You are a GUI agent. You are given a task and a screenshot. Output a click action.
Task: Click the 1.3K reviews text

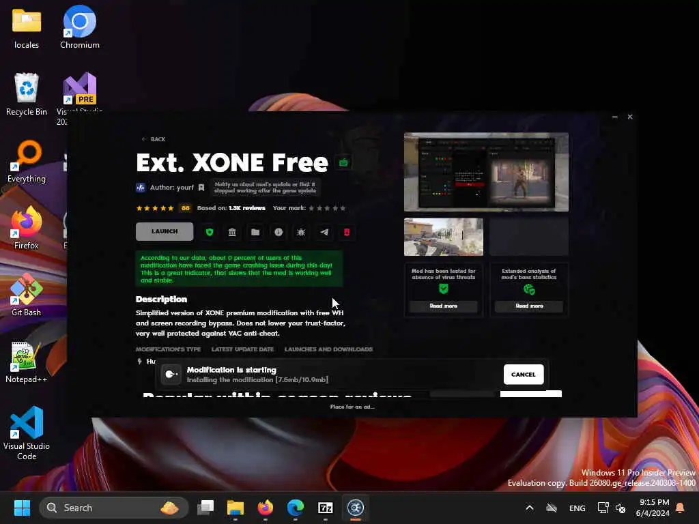[247, 208]
